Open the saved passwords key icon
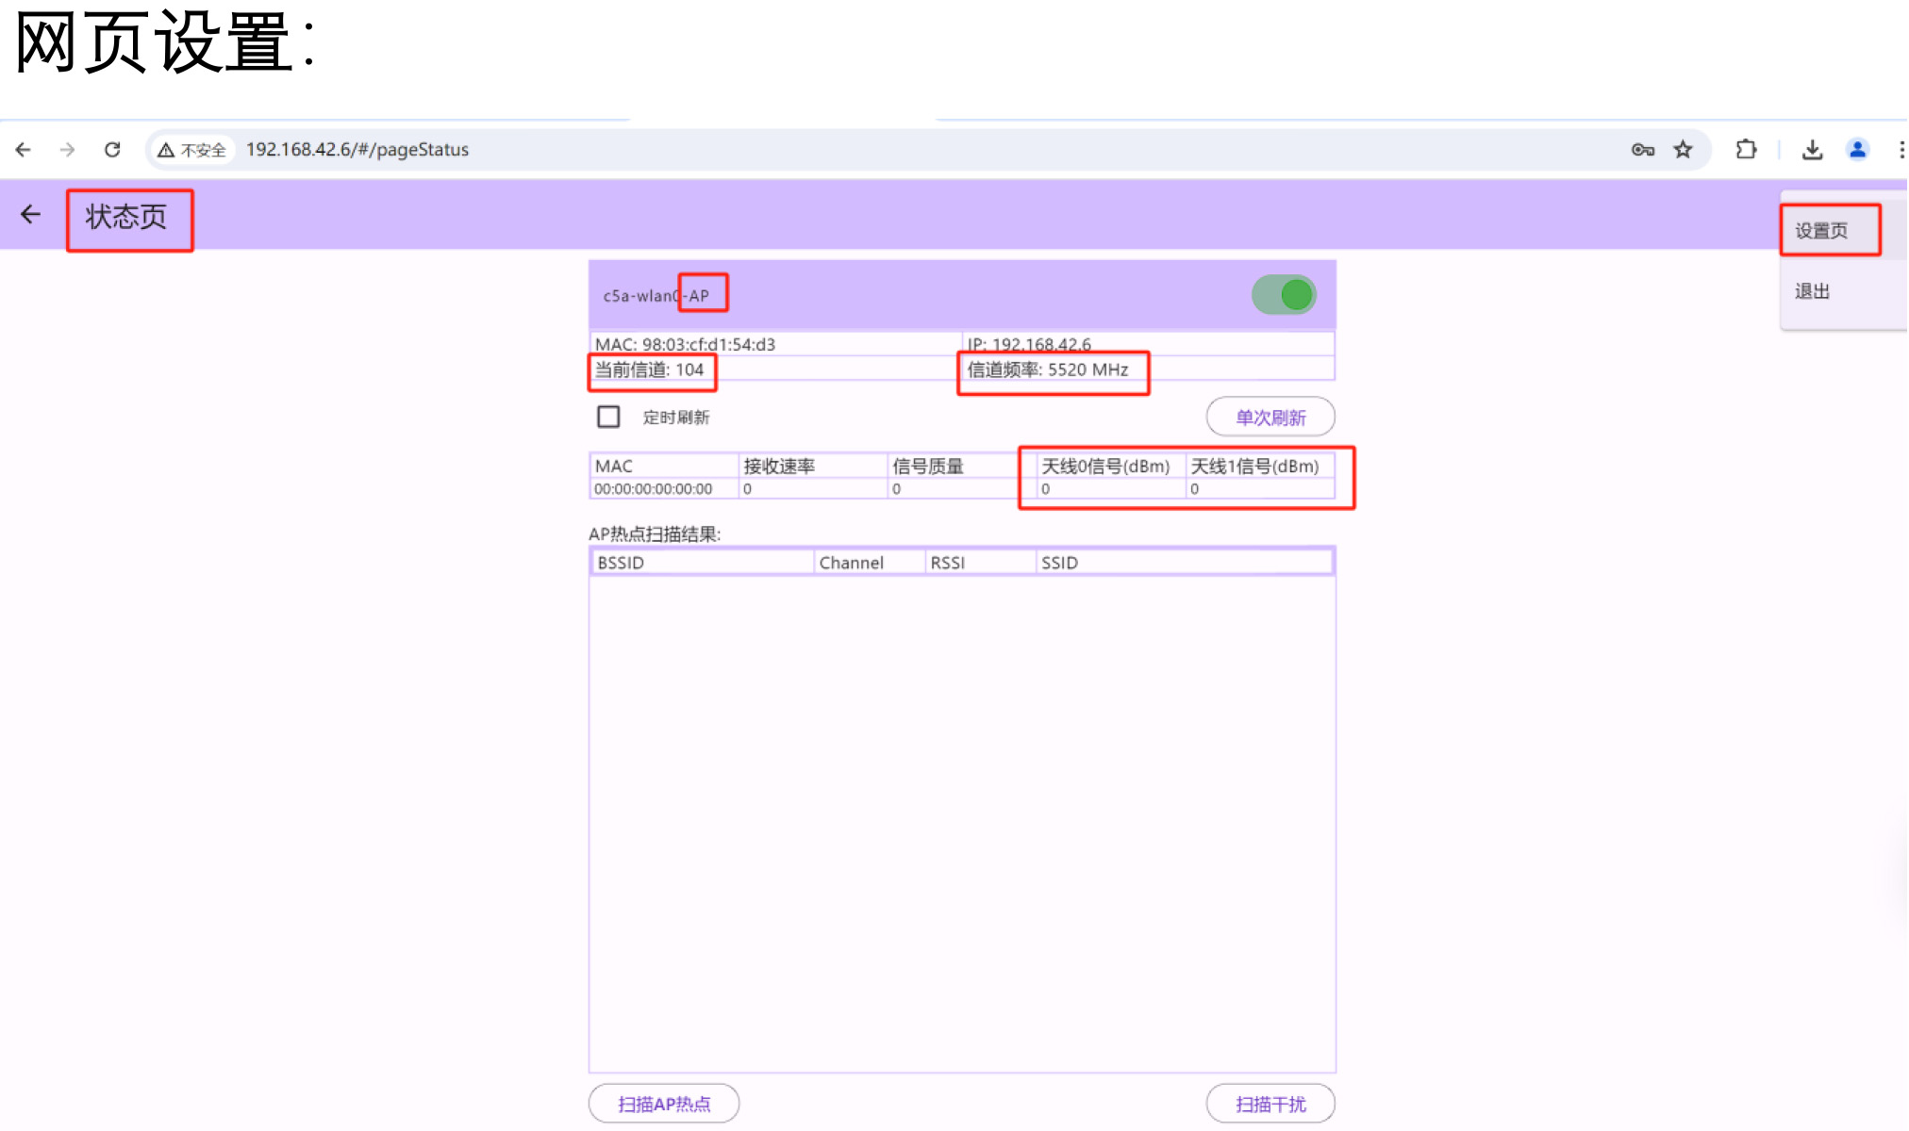This screenshot has width=1909, height=1131. pos(1642,150)
